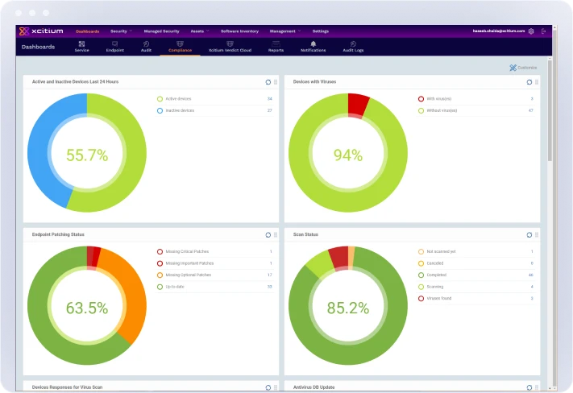Refresh the Devices with Viruses widget

click(529, 82)
